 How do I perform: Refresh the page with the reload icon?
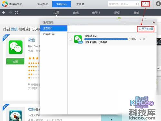coord(17,13)
